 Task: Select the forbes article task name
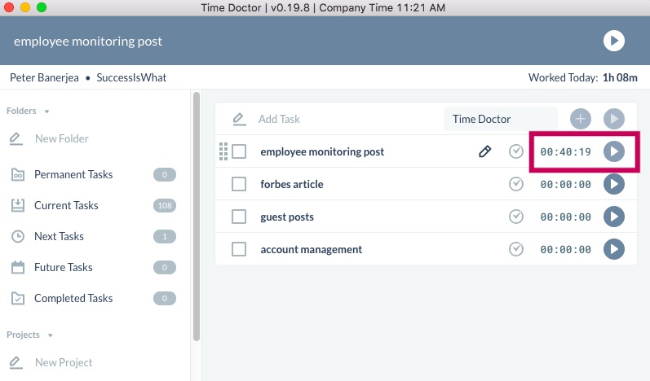pyautogui.click(x=292, y=184)
